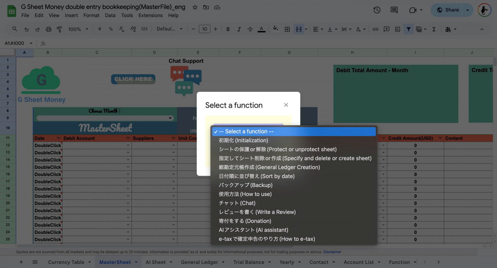Image resolution: width=497 pixels, height=268 pixels.
Task: Click the insert chart icon
Action: point(397,29)
